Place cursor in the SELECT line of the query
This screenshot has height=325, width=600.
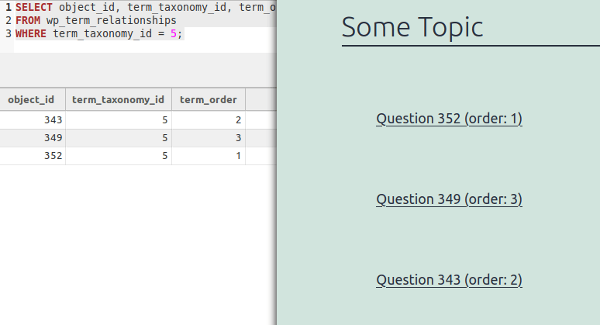click(x=146, y=7)
